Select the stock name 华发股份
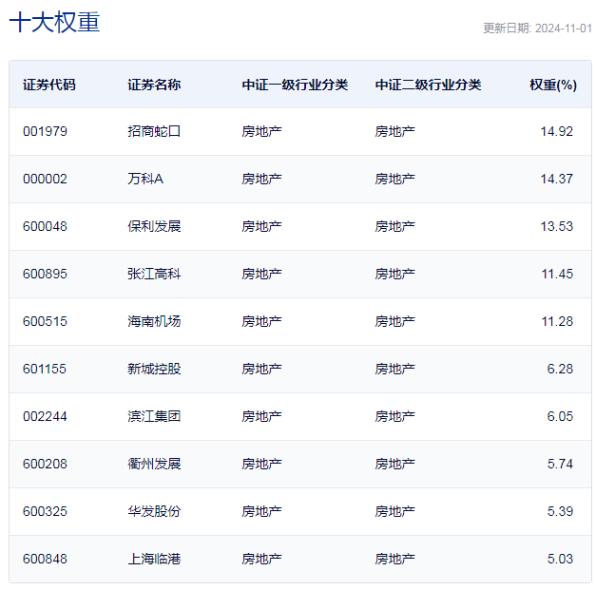The width and height of the screenshot is (596, 590). click(154, 511)
